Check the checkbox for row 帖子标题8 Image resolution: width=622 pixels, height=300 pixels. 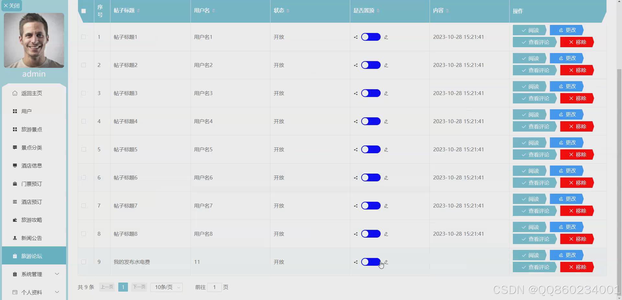[x=84, y=234]
